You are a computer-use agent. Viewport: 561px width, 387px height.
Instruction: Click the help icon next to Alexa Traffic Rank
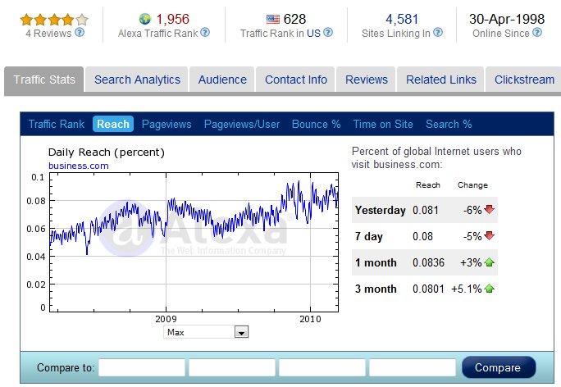point(205,33)
